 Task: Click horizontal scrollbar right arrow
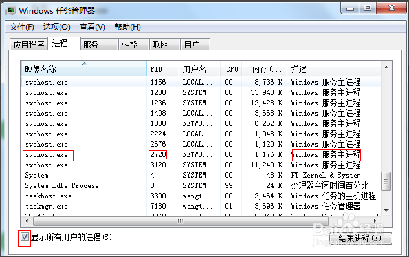click(375, 221)
